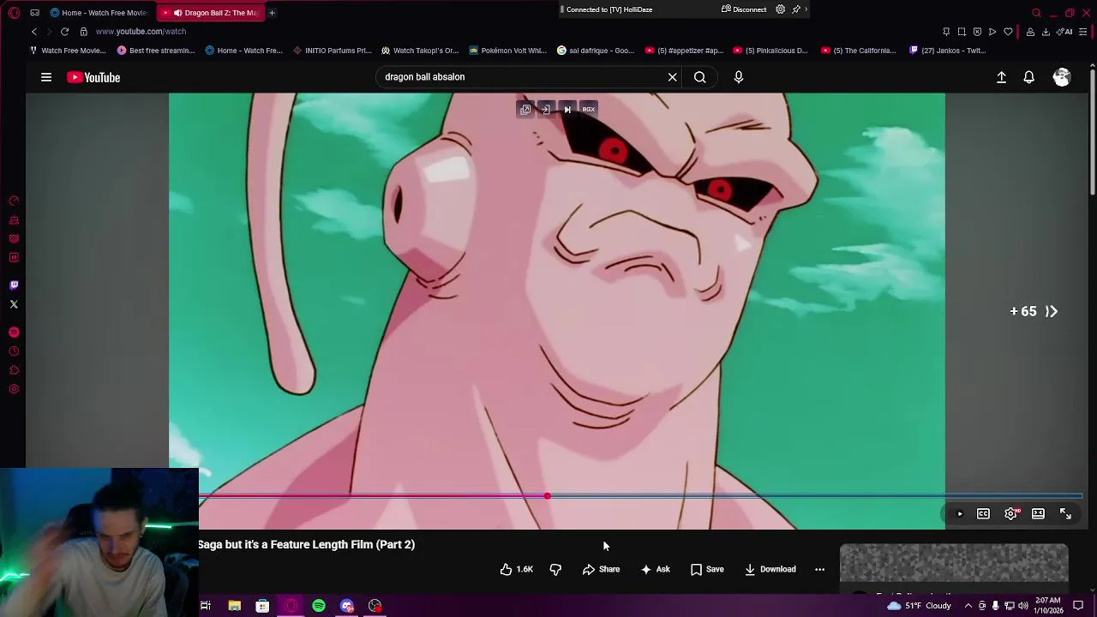
Task: Start voice search with the microphone
Action: (x=739, y=77)
